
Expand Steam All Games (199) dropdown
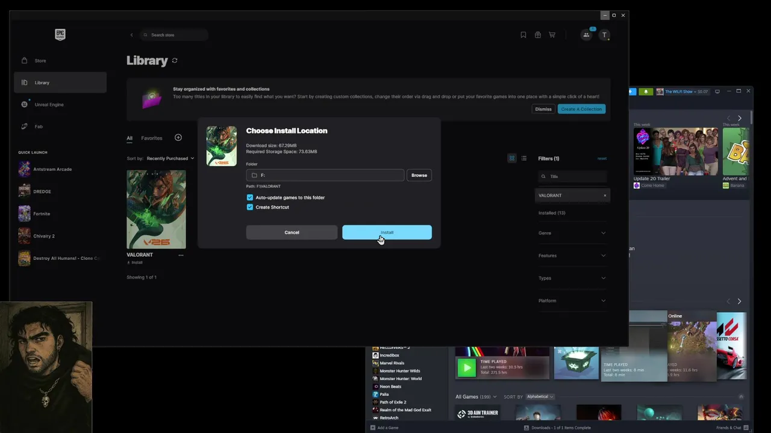coord(476,397)
